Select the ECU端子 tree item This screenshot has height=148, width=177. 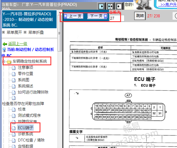(25, 128)
